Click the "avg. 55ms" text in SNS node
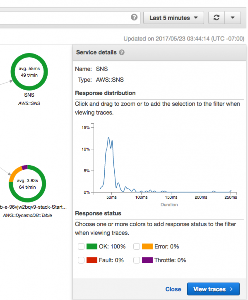248x300 pixels. tap(29, 69)
